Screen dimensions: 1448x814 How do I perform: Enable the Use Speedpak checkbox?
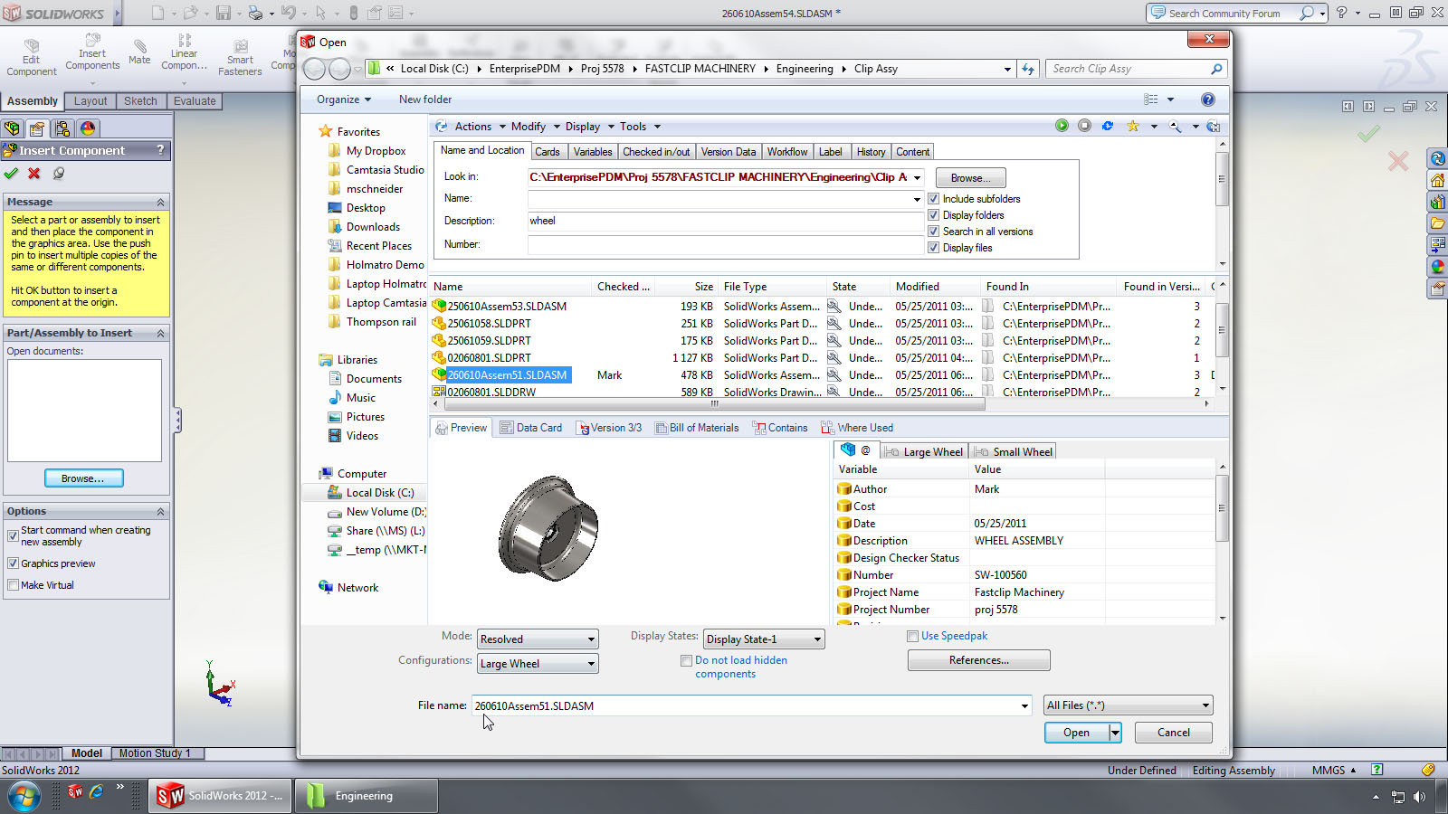[913, 636]
